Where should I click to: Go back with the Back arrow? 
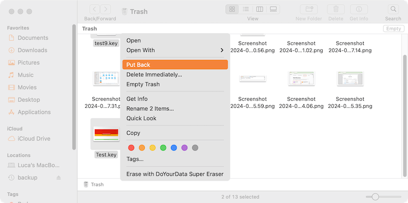95,10
